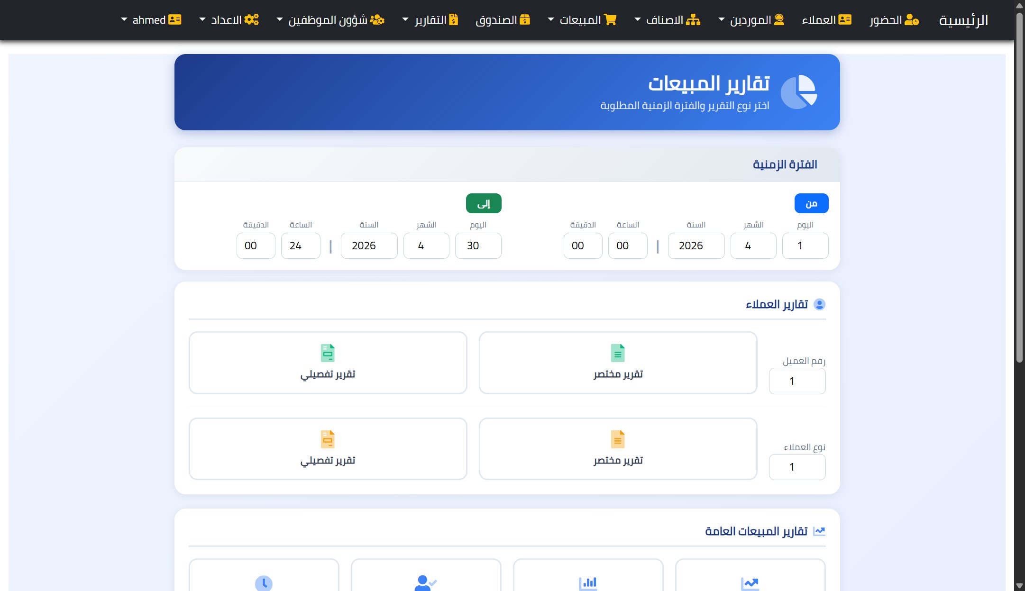The height and width of the screenshot is (591, 1025).
Task: Click the green إلى (to) button
Action: pyautogui.click(x=484, y=203)
